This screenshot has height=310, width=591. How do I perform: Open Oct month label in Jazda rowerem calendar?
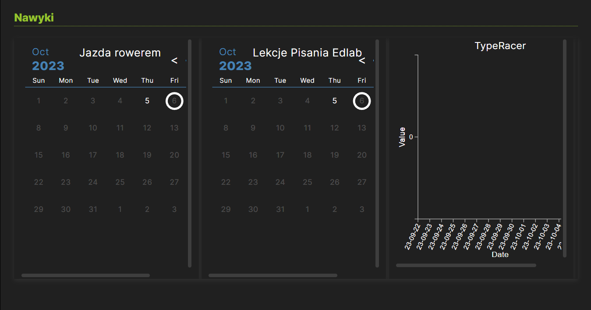[40, 52]
